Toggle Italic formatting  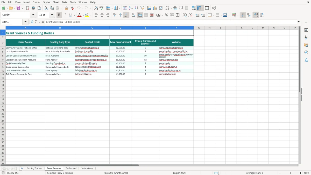click(x=65, y=15)
